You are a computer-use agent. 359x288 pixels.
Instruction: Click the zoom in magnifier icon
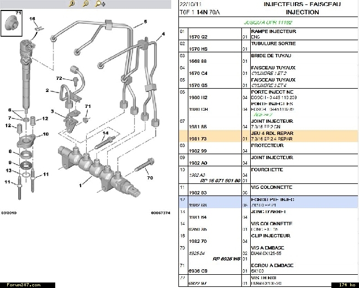coord(72,3)
